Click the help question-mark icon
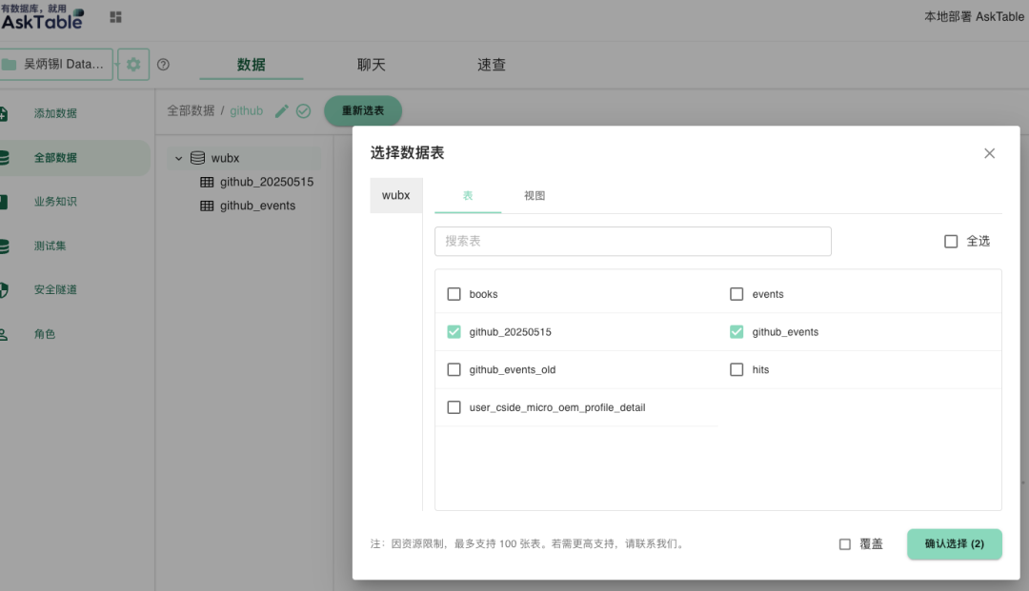Image resolution: width=1029 pixels, height=591 pixels. (163, 64)
